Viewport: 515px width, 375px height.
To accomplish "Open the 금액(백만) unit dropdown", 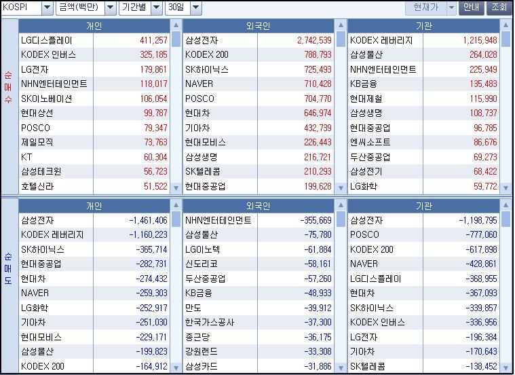I will click(111, 8).
